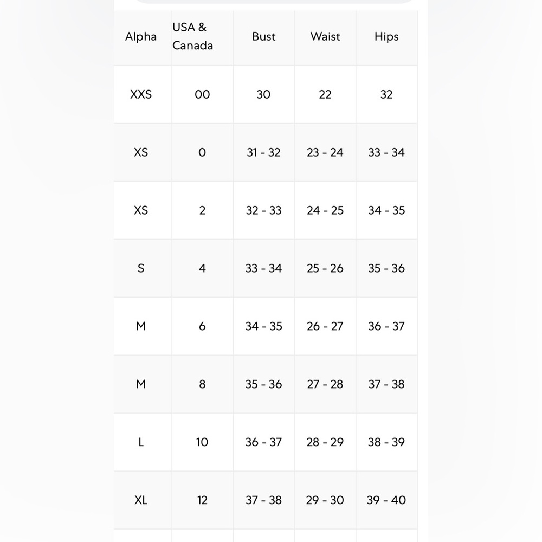542x542 pixels.
Task: Select the USA & Canada column header
Action: point(192,36)
